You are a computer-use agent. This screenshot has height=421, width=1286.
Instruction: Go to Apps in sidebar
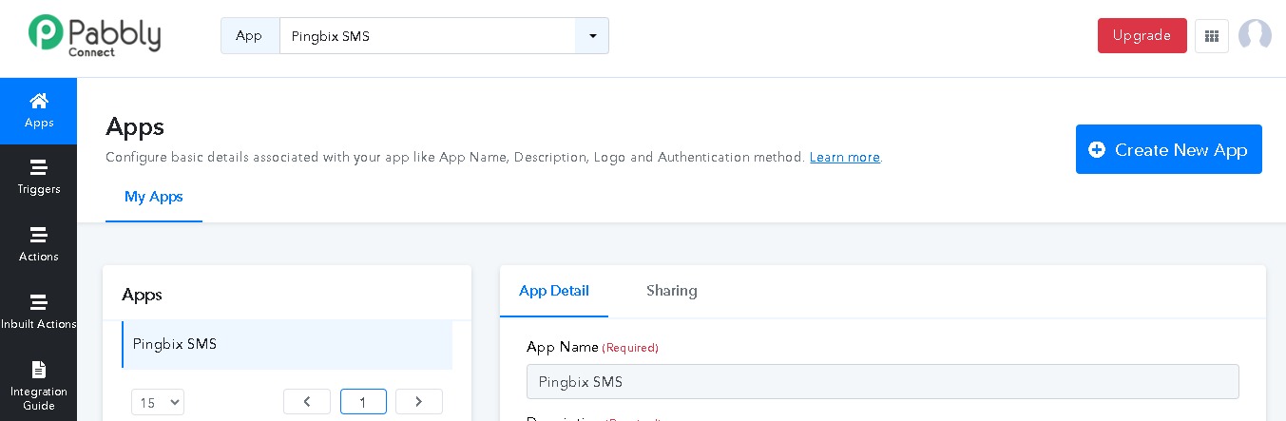click(38, 111)
